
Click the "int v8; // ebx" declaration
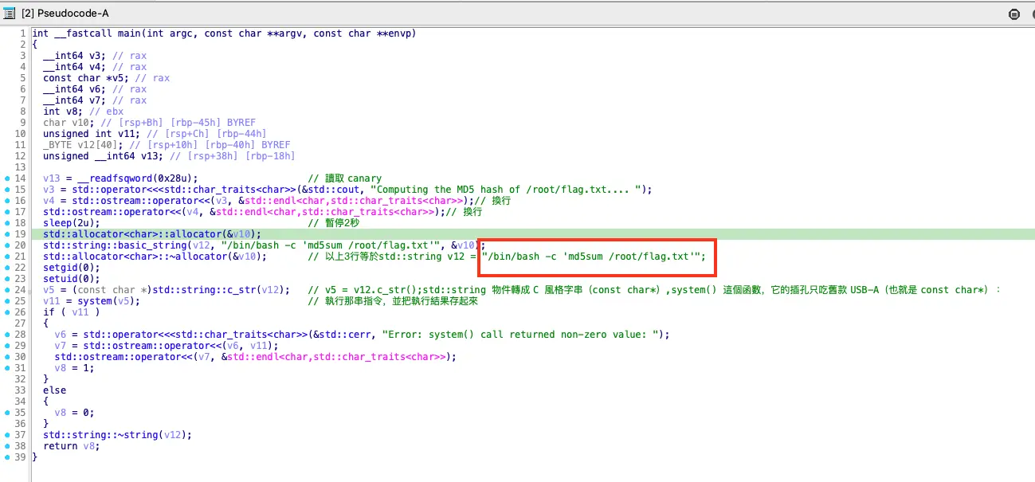pos(83,112)
